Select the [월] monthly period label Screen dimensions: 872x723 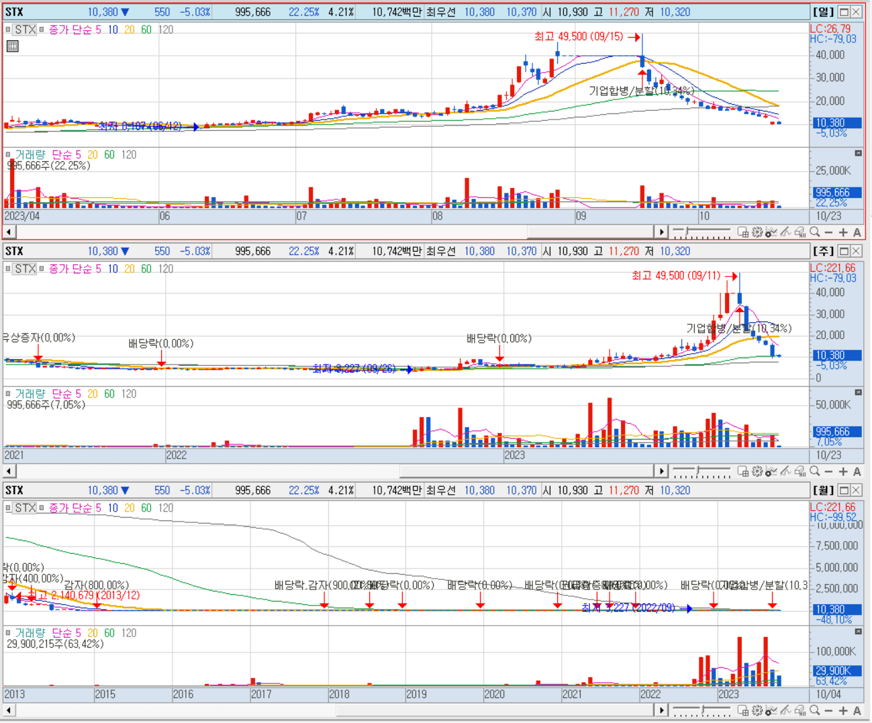point(824,490)
